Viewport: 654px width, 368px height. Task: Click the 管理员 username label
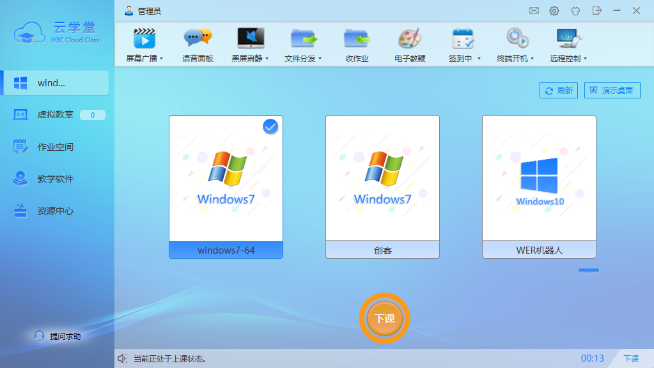150,11
